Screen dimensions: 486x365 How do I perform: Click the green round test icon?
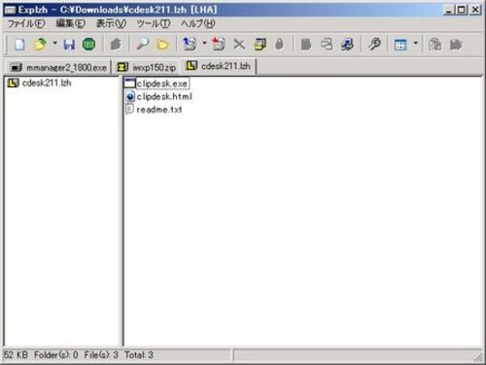(88, 45)
